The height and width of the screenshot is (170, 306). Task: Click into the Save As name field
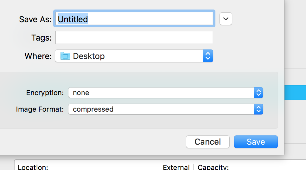134,19
